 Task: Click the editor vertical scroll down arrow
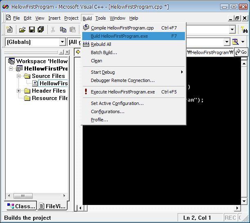244,201
